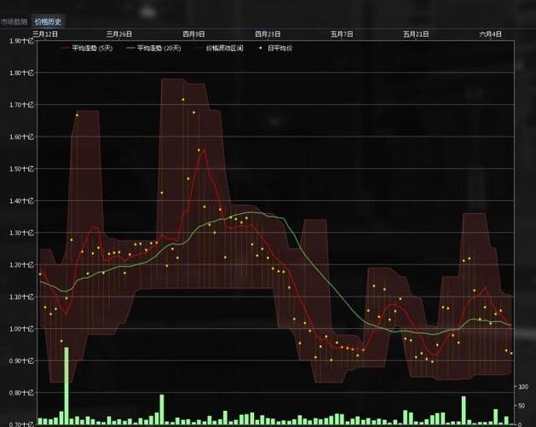This screenshot has width=536, height=427.
Task: Click the yellow 日平均价 legend dot
Action: [x=262, y=49]
